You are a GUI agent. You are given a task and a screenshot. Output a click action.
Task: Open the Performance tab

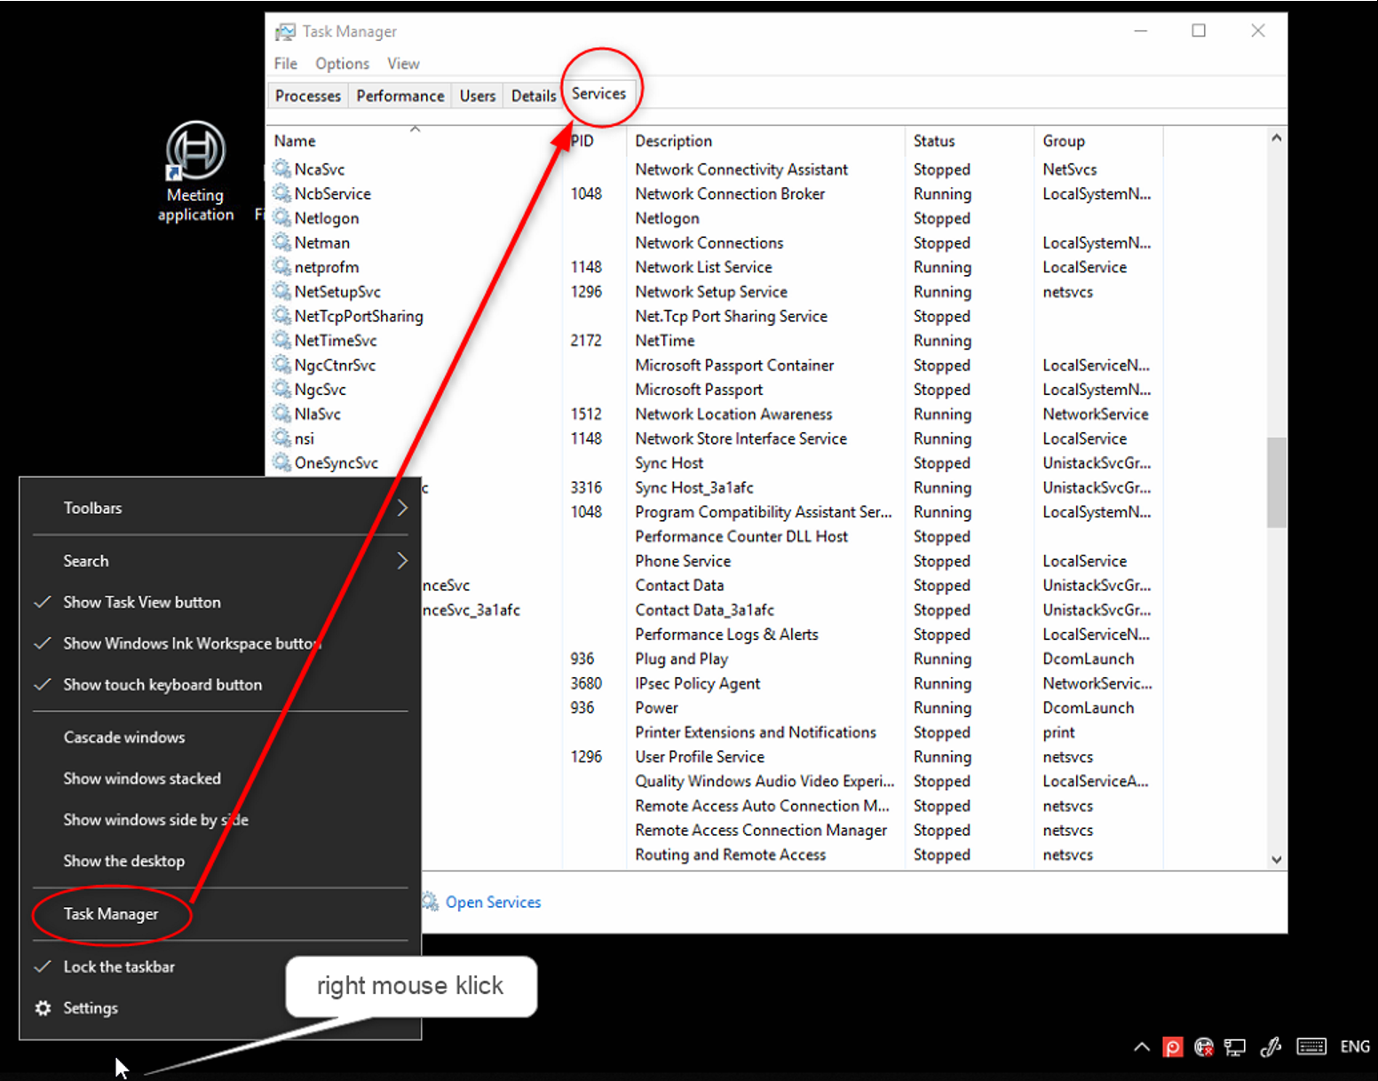pyautogui.click(x=400, y=96)
